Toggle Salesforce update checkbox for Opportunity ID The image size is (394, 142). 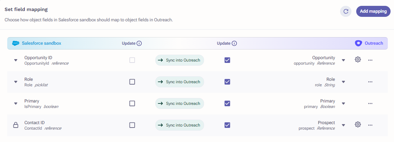click(x=132, y=60)
